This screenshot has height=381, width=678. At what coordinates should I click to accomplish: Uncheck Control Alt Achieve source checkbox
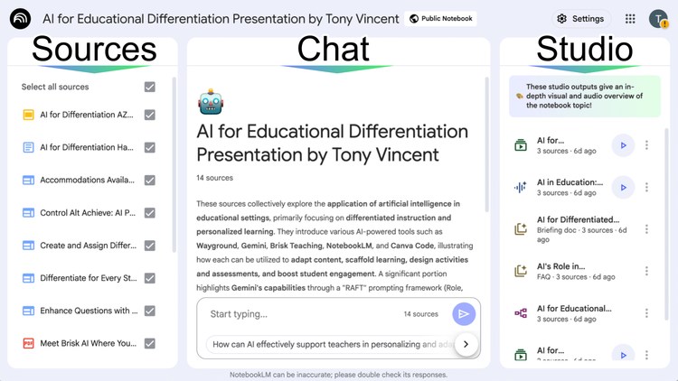click(x=149, y=213)
